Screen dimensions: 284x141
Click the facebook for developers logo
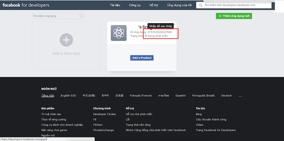pyautogui.click(x=26, y=5)
